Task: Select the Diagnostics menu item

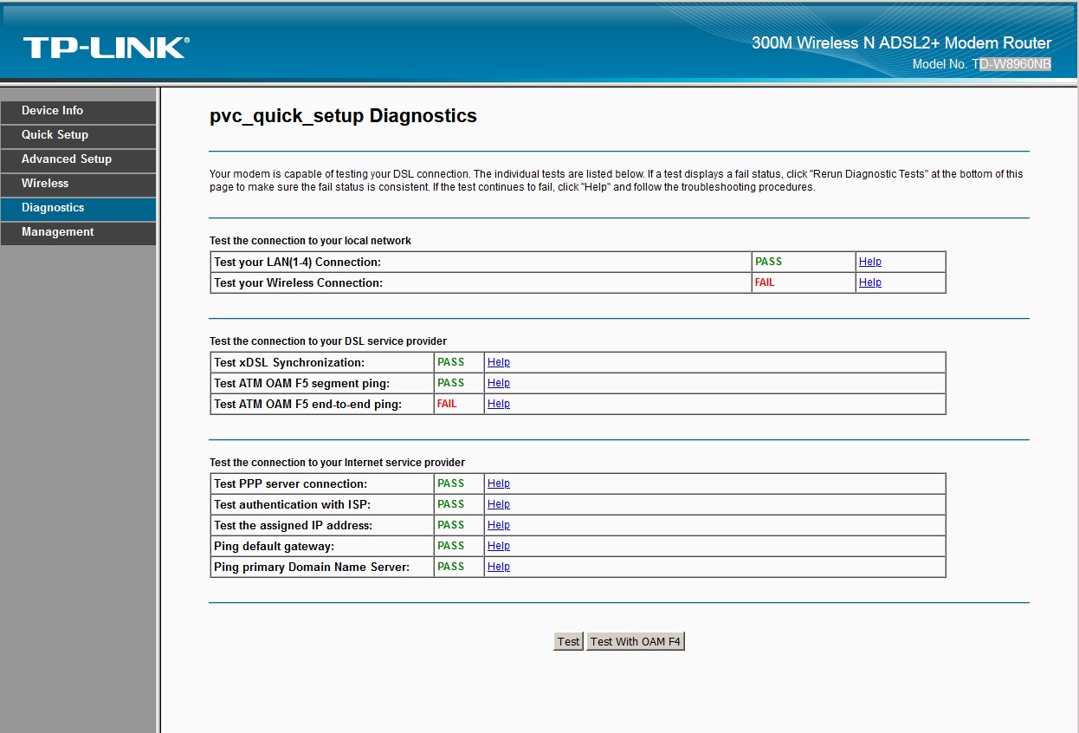Action: click(78, 208)
